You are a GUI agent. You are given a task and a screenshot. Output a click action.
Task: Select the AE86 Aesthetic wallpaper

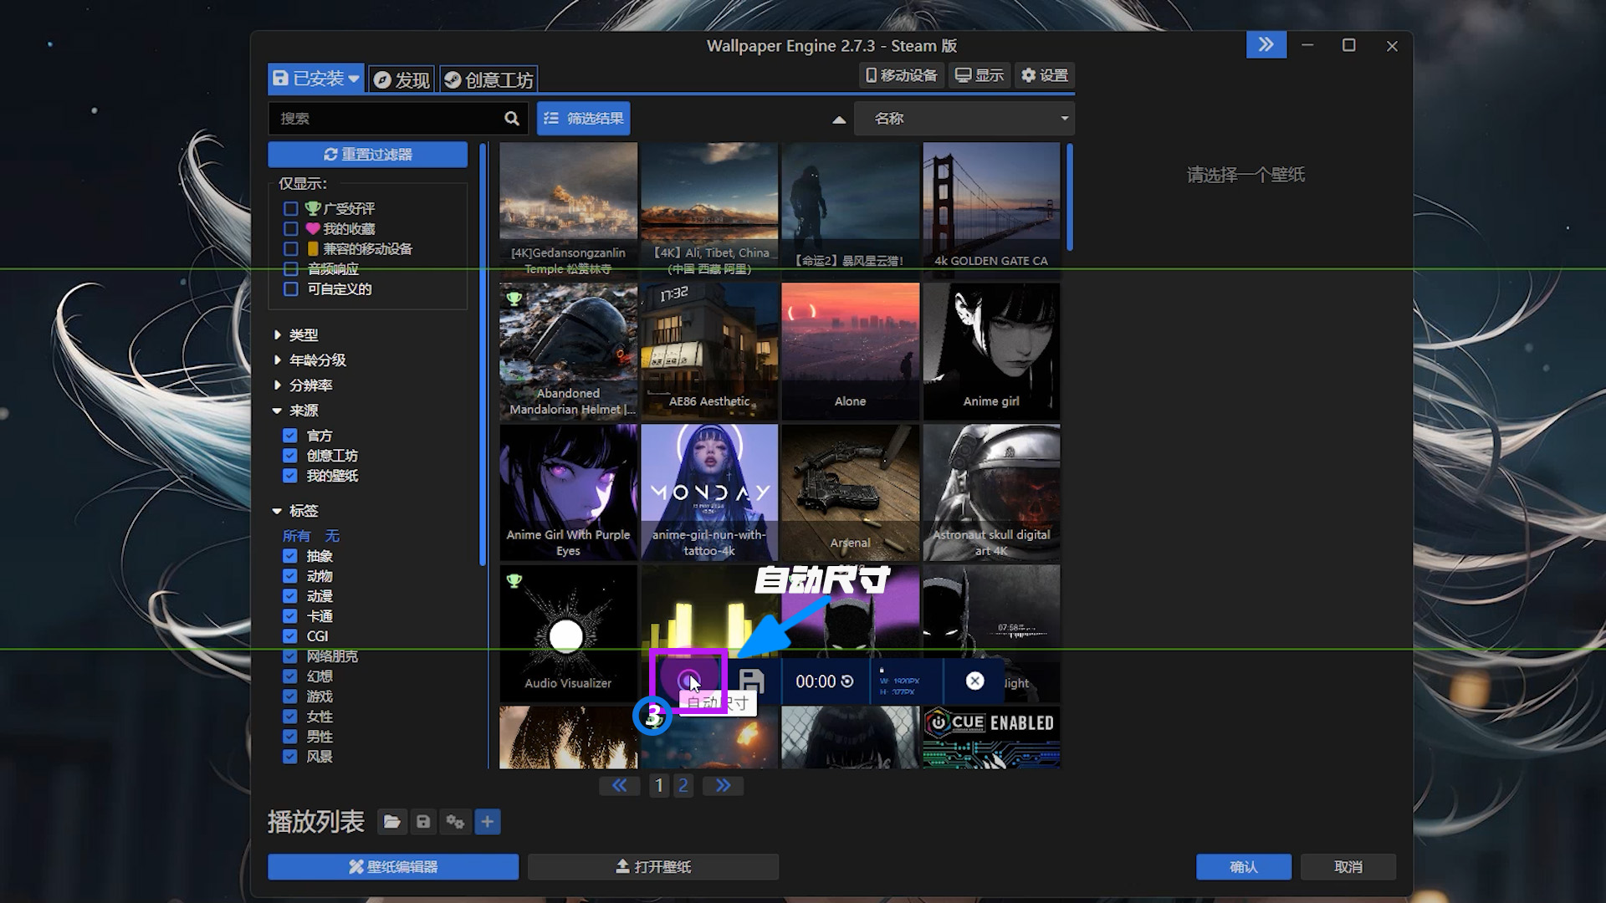click(x=709, y=351)
